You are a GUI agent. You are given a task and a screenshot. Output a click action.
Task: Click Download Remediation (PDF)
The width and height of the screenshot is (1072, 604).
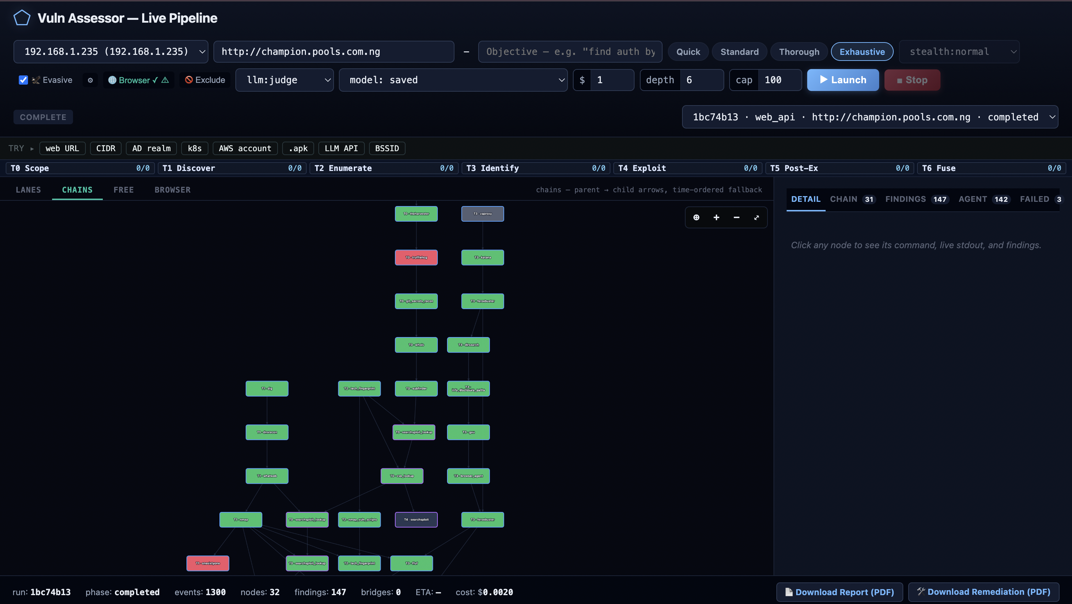(x=983, y=592)
